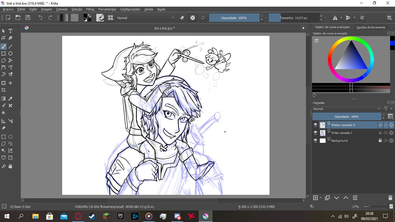Toggle visibility of the Background layer
This screenshot has height=222, width=395.
click(x=315, y=140)
